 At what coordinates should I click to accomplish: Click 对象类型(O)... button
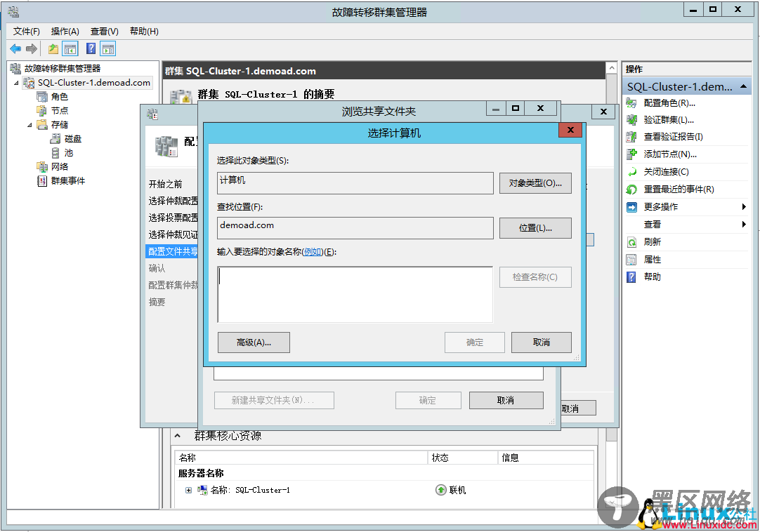point(535,183)
